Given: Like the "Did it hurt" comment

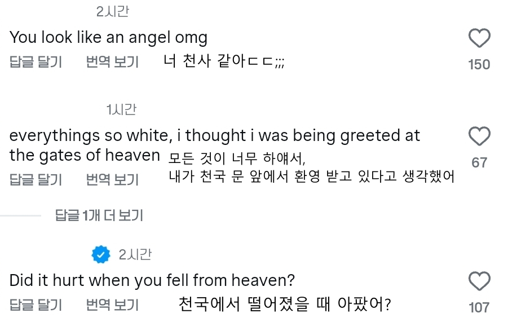Looking at the screenshot, I should tap(479, 281).
